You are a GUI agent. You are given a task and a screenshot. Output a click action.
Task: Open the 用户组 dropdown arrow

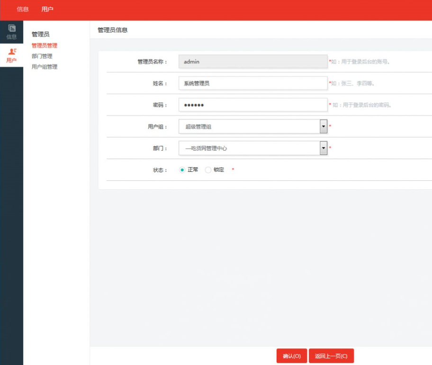click(x=324, y=126)
